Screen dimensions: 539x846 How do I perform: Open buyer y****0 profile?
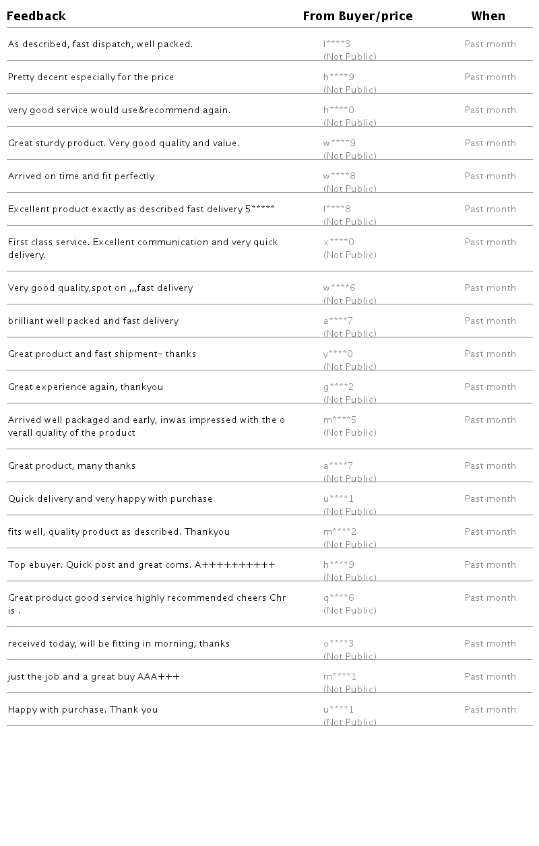tap(338, 354)
